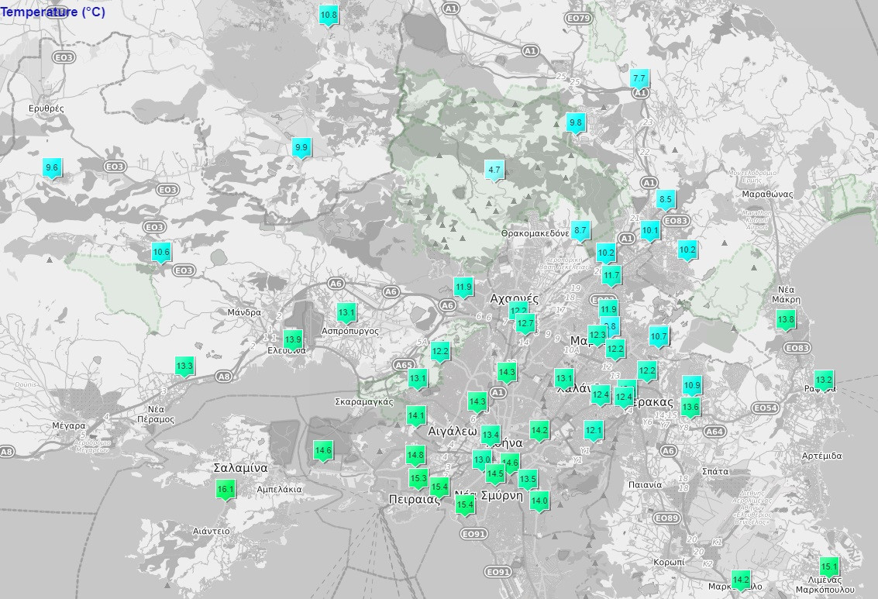The height and width of the screenshot is (599, 878).
Task: Click the 9.8 temperature station marker
Action: tap(576, 122)
